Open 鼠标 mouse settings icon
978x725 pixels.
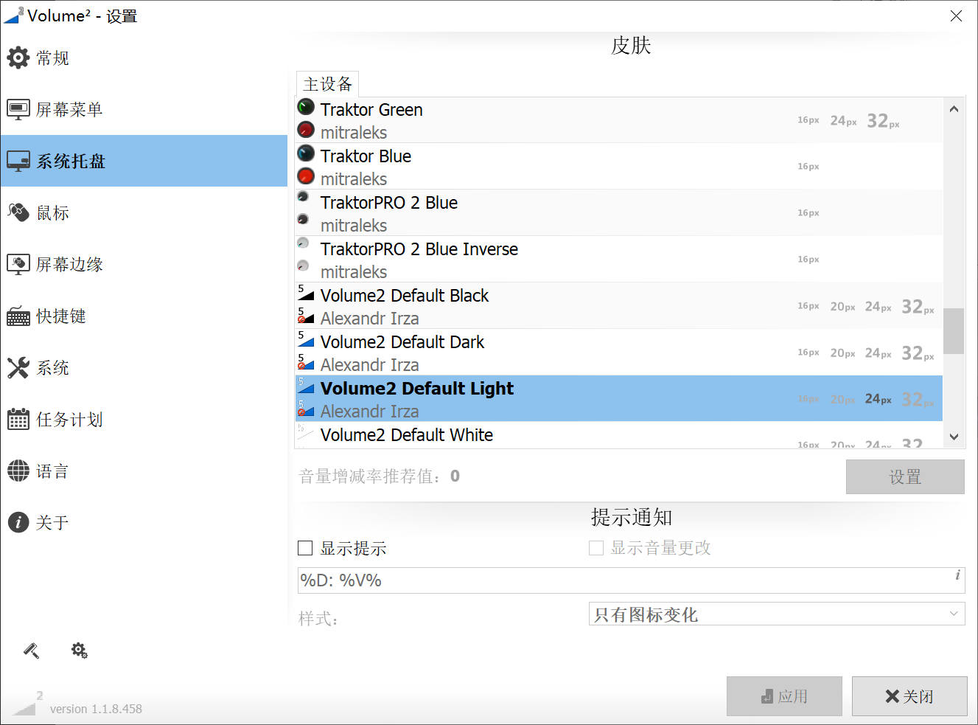point(18,212)
